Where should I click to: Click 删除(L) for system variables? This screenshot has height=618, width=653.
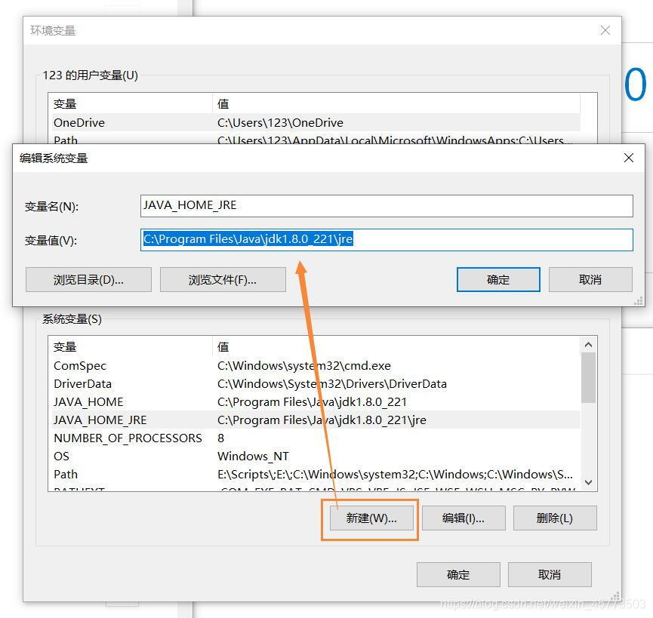(x=555, y=518)
